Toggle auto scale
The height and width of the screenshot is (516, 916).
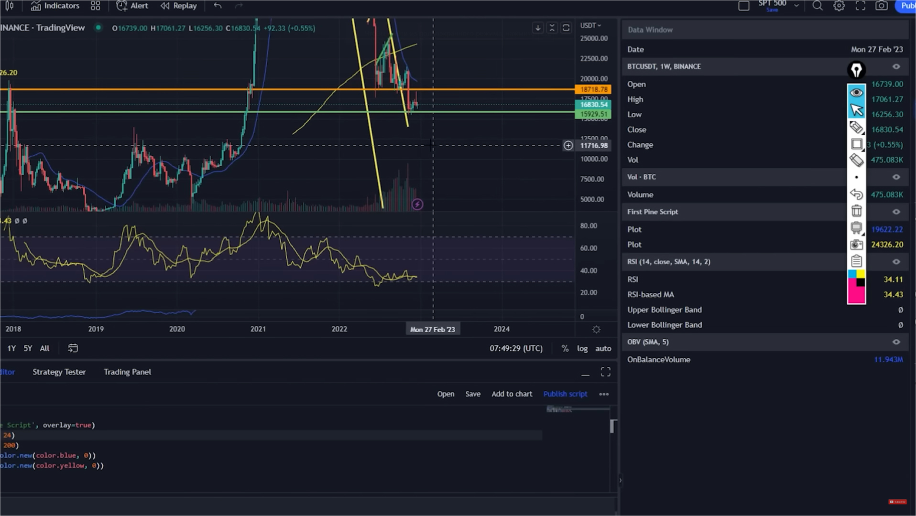coord(603,348)
